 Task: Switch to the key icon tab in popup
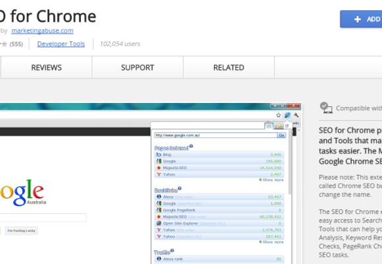[x=279, y=126]
